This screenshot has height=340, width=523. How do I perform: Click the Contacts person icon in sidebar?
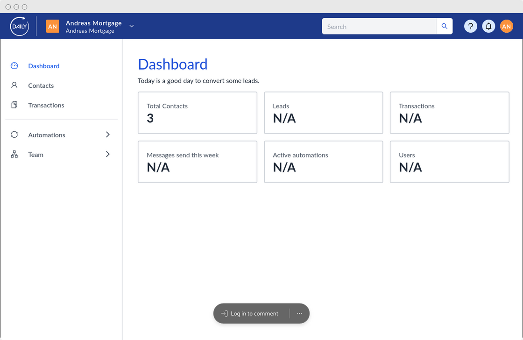14,85
